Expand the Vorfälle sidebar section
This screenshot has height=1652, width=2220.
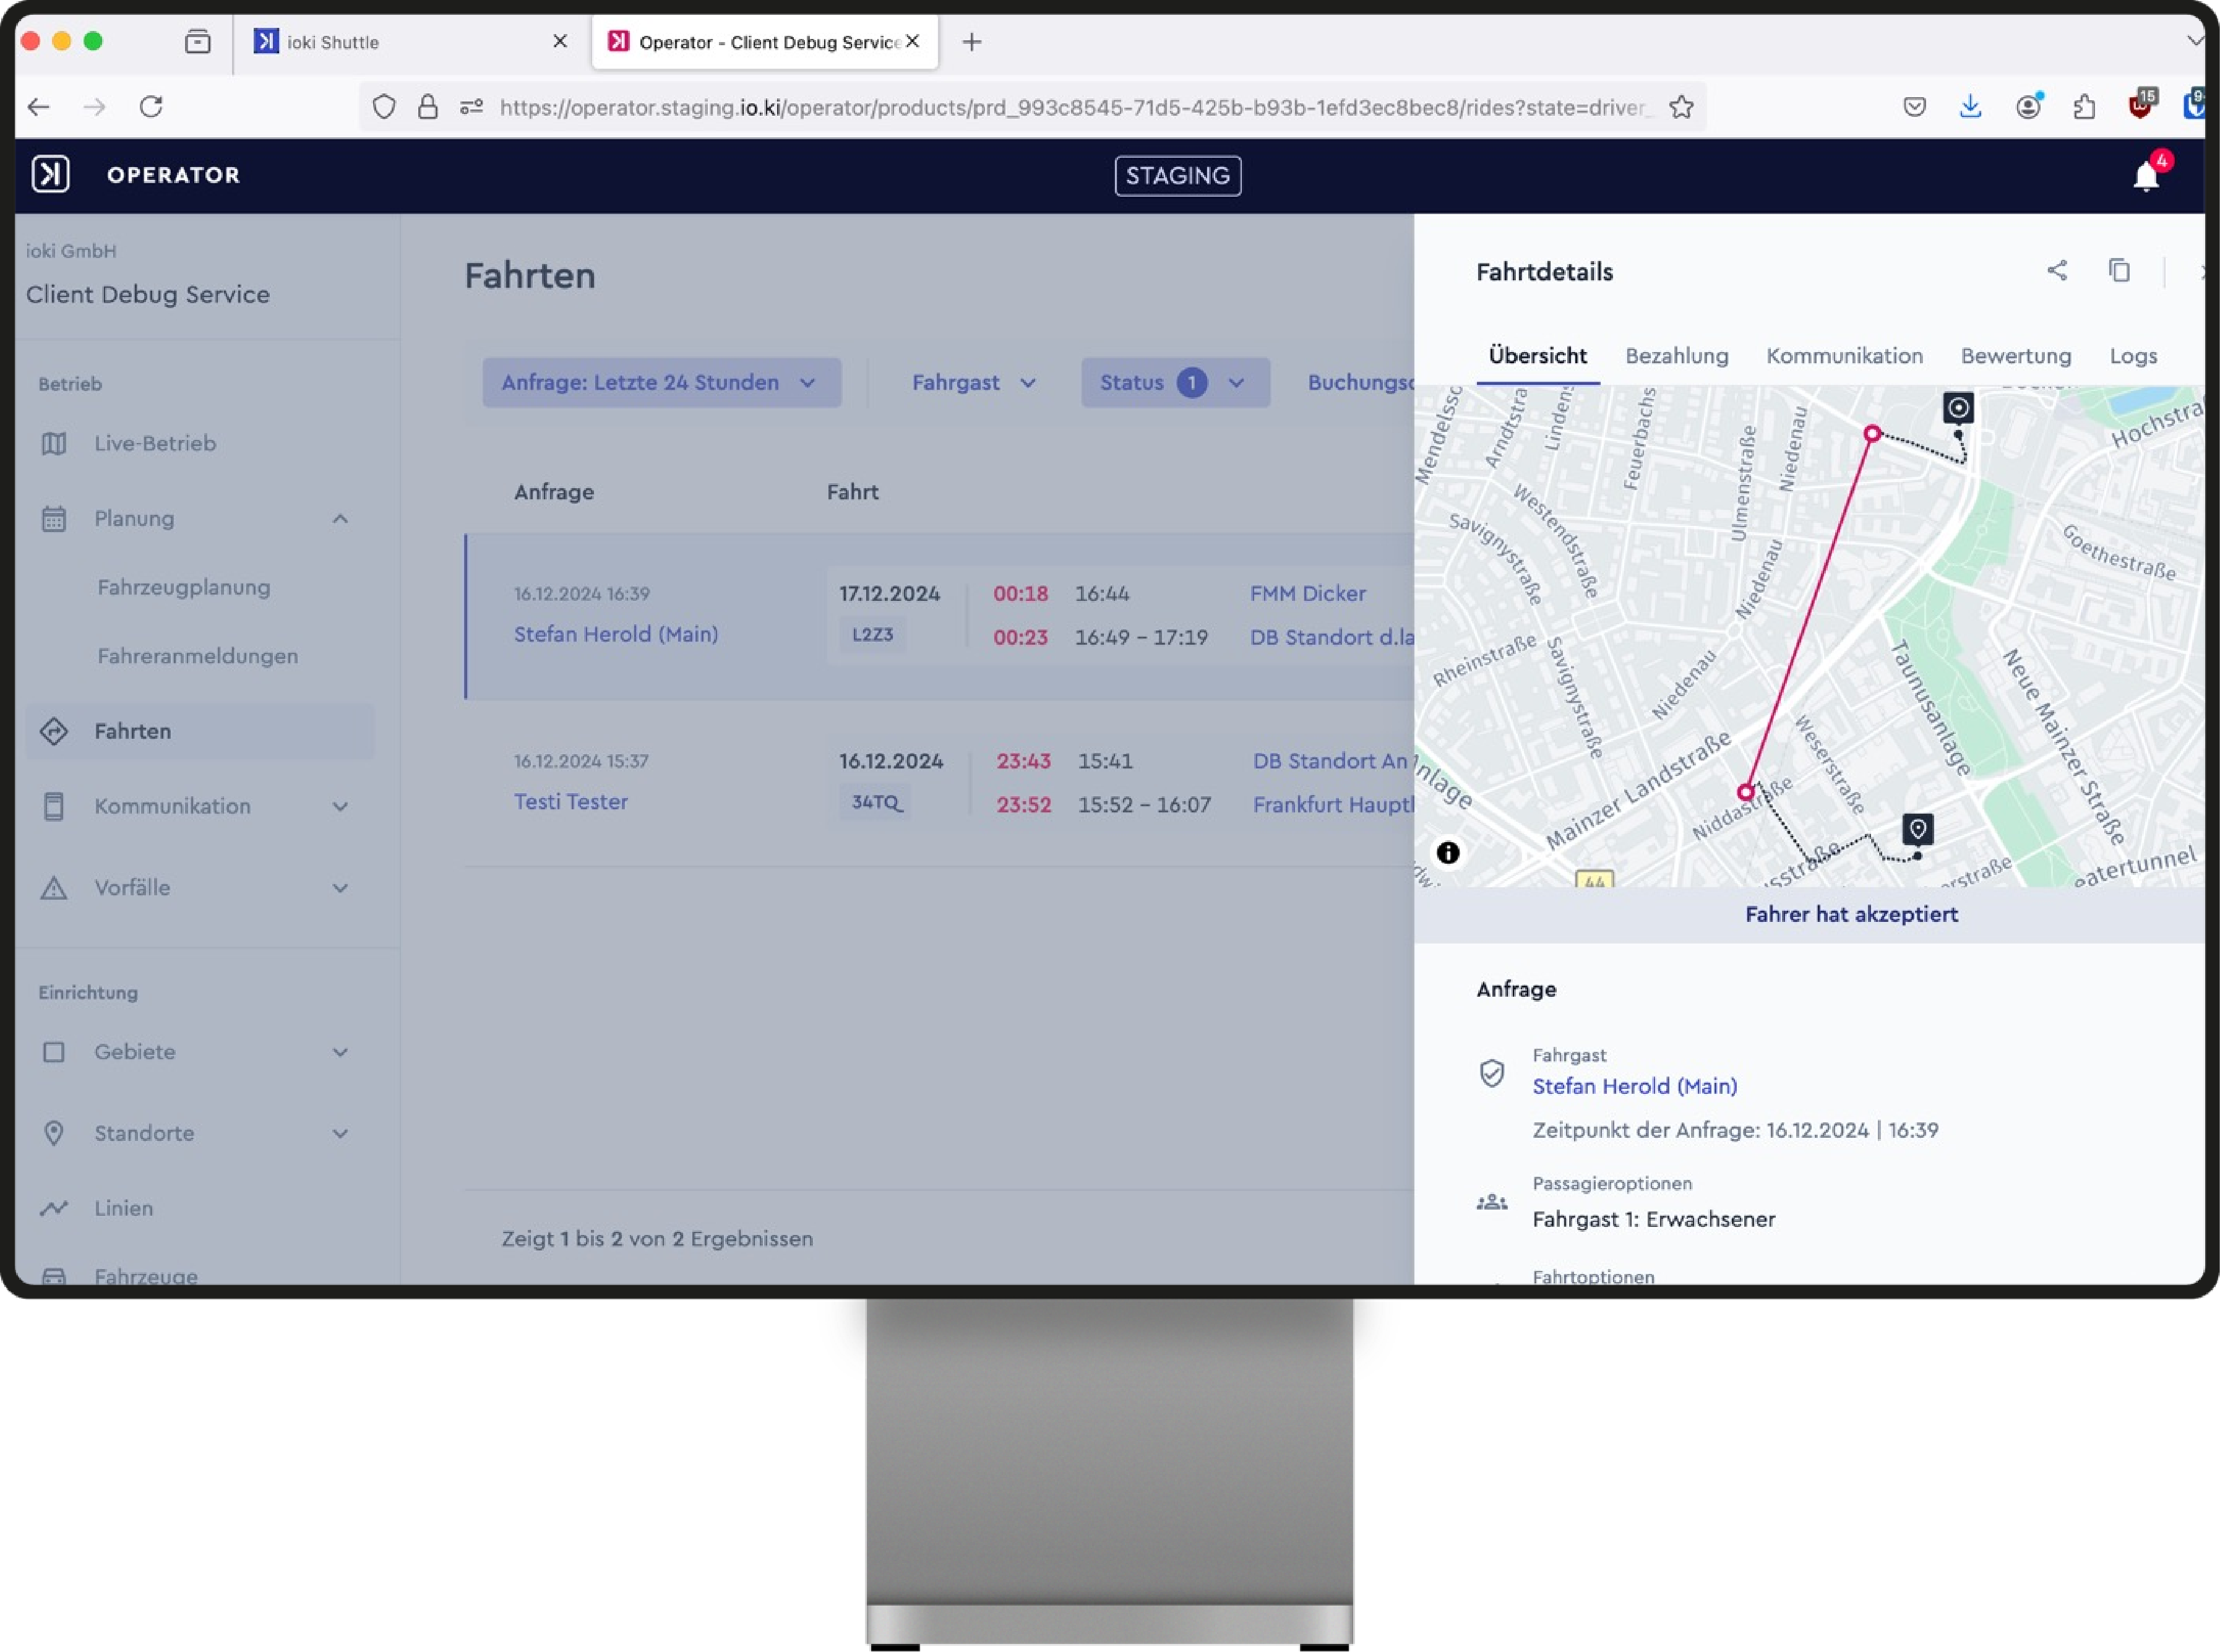pos(340,888)
